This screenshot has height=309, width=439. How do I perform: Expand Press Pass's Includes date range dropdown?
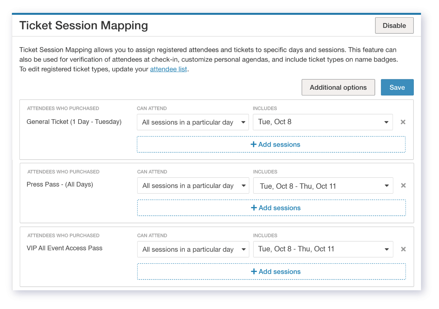(x=323, y=186)
